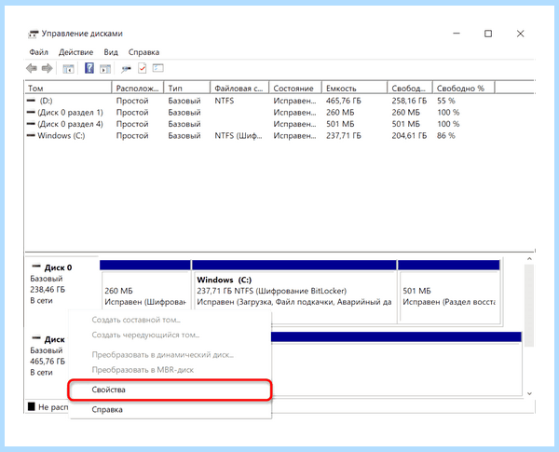This screenshot has width=559, height=452.
Task: Open the Справка menu in menu bar
Action: 143,52
